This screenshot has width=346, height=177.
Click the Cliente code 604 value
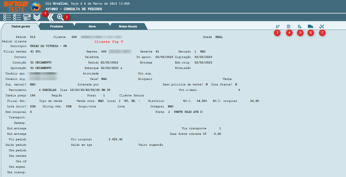coord(74,37)
